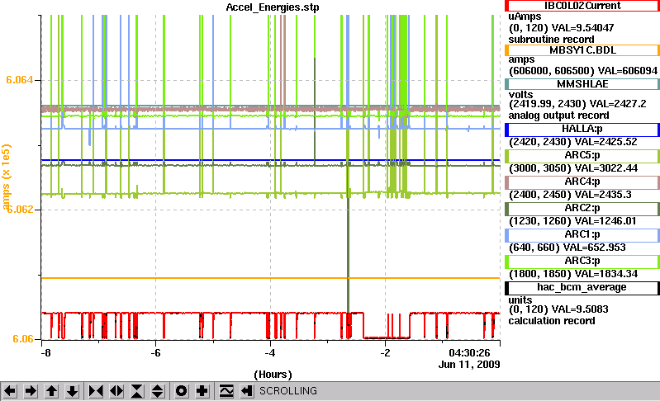
Task: Click the uAmps units label
Action: tap(525, 17)
